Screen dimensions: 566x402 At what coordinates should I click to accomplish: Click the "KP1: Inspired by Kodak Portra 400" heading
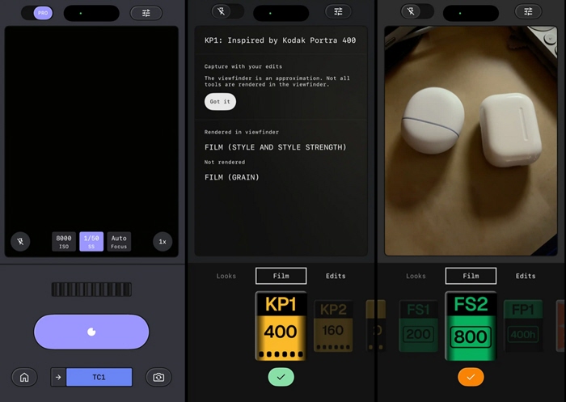pyautogui.click(x=280, y=40)
